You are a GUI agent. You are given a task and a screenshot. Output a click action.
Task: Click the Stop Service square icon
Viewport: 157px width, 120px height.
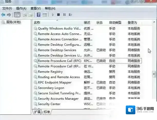coord(58,15)
